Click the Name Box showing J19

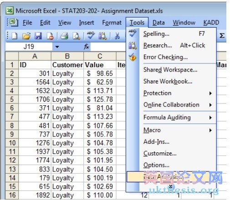pos(29,47)
